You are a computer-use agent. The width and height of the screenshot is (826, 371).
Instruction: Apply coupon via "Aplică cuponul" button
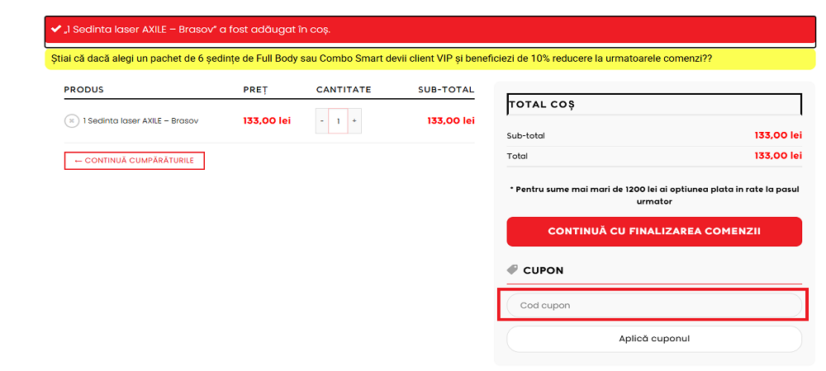point(654,339)
